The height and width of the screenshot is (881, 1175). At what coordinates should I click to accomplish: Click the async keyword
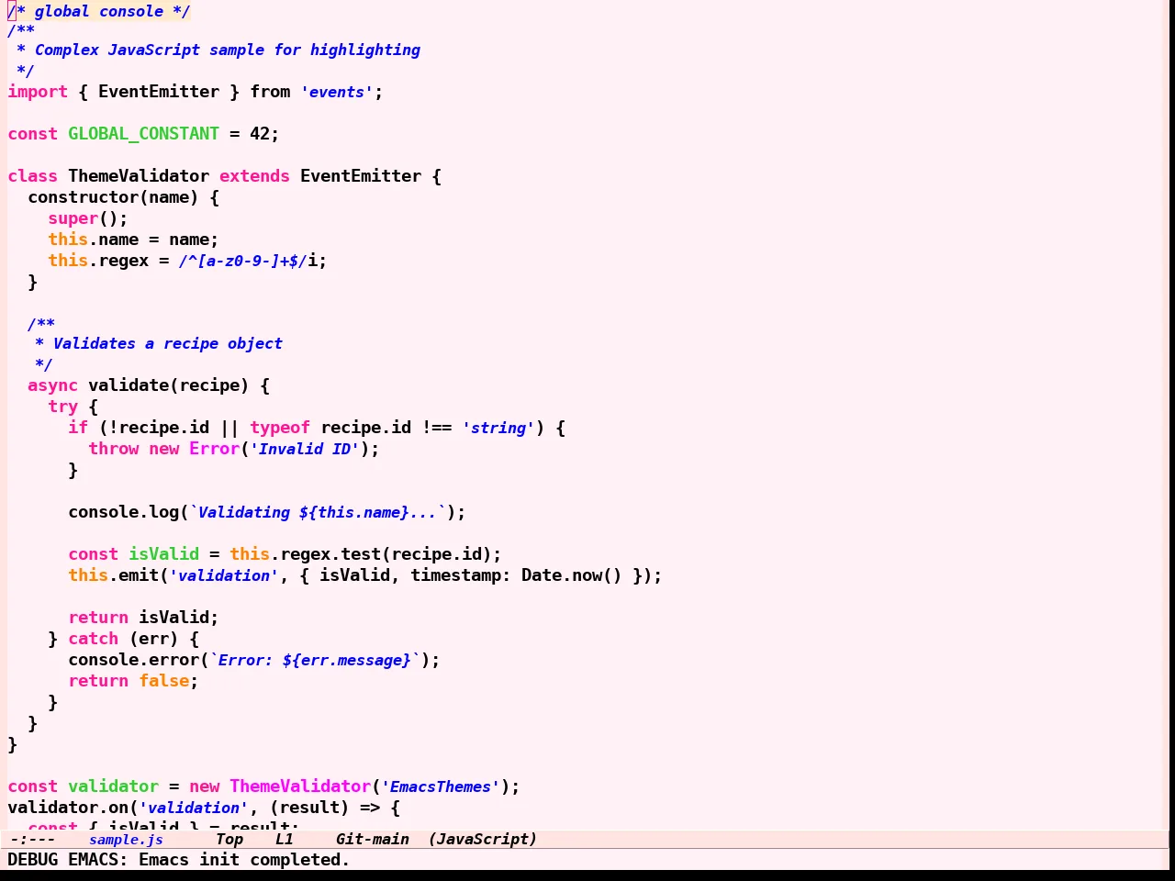pyautogui.click(x=52, y=385)
